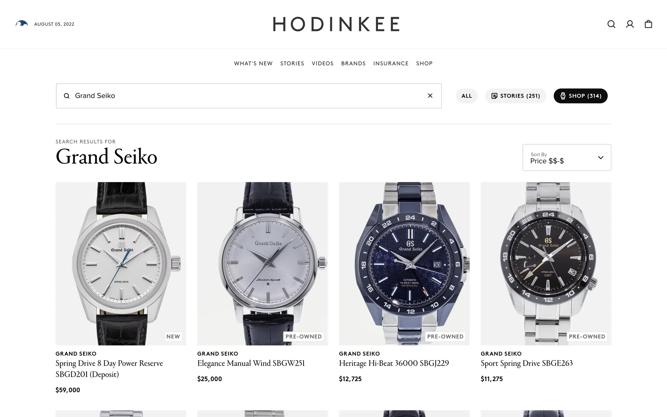View Sport Spring Drive SBGE263 watch image
This screenshot has height=417, width=667.
pyautogui.click(x=546, y=263)
